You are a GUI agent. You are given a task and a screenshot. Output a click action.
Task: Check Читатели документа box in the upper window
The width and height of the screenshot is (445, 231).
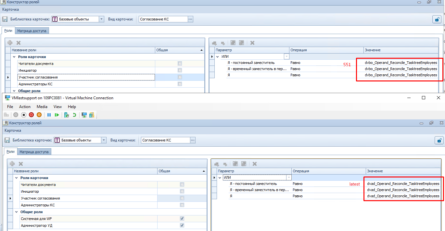click(x=180, y=64)
